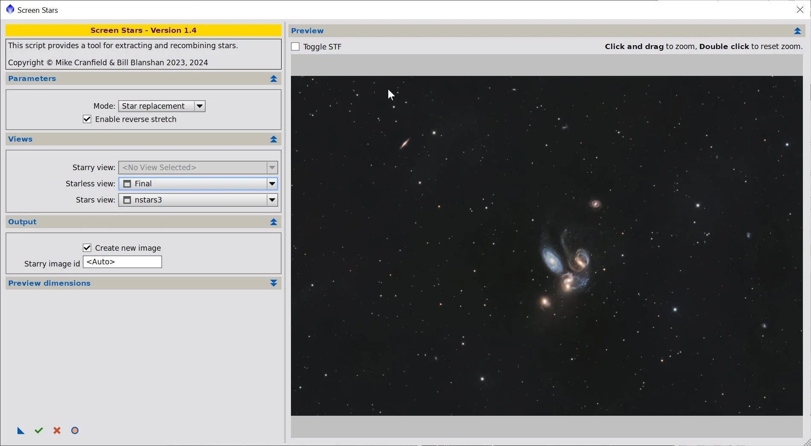Click the 'Starry image id' label
The image size is (811, 446).
pos(52,264)
